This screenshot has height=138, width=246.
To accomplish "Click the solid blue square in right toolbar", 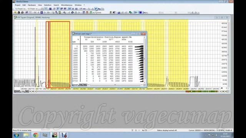I will [141, 12].
